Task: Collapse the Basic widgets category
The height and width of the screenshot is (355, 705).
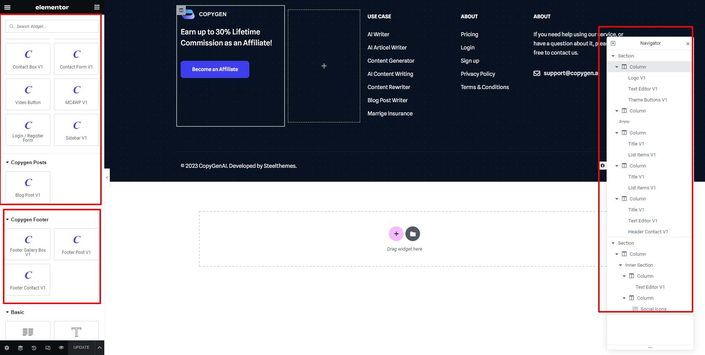Action: click(x=7, y=312)
